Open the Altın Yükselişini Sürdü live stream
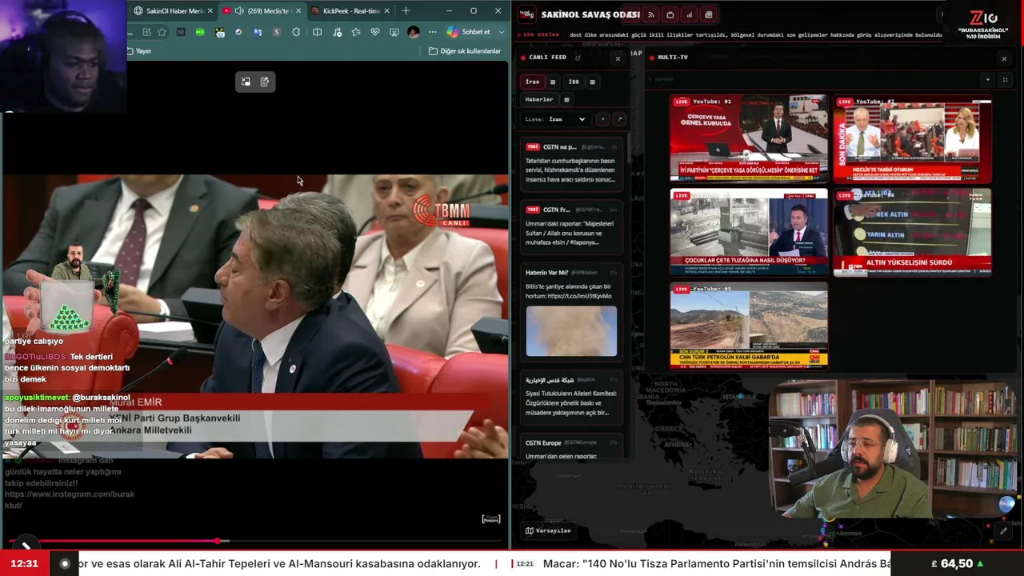 [913, 232]
